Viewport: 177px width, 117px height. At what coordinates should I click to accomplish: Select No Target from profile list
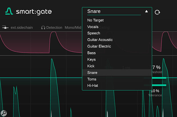(x=95, y=20)
